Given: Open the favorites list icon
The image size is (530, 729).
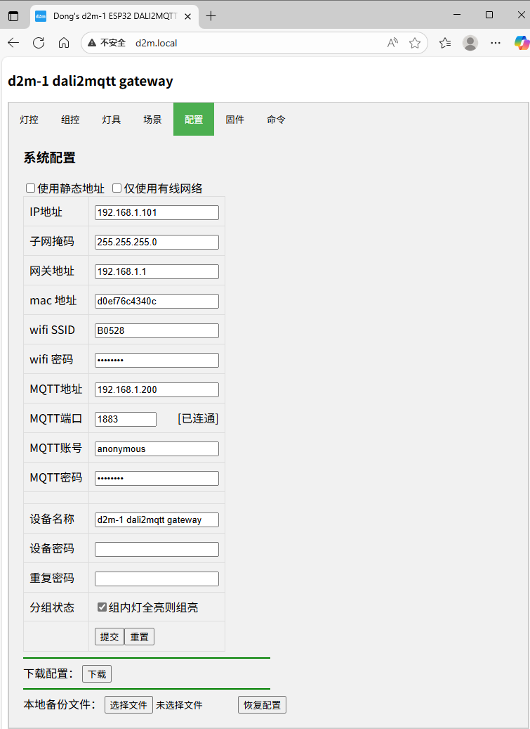Looking at the screenshot, I should (x=445, y=43).
